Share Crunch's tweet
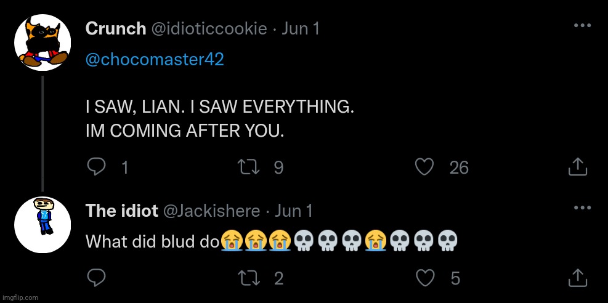This screenshot has height=303, width=608. [576, 166]
